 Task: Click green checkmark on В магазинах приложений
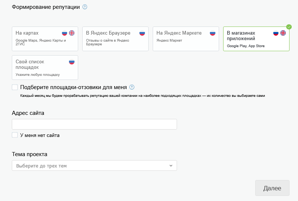coord(289,27)
